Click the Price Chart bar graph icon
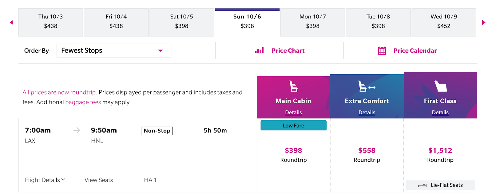The image size is (492, 196). (259, 51)
